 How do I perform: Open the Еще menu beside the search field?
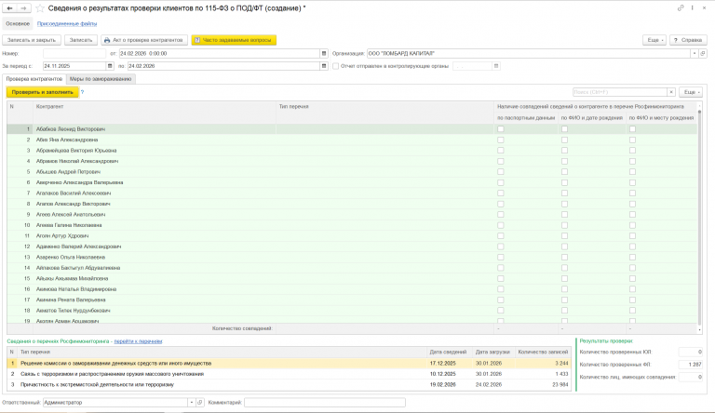coord(691,92)
